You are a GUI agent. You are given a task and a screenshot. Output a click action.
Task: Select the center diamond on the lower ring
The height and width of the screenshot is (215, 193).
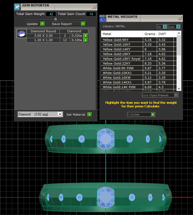pyautogui.click(x=106, y=197)
